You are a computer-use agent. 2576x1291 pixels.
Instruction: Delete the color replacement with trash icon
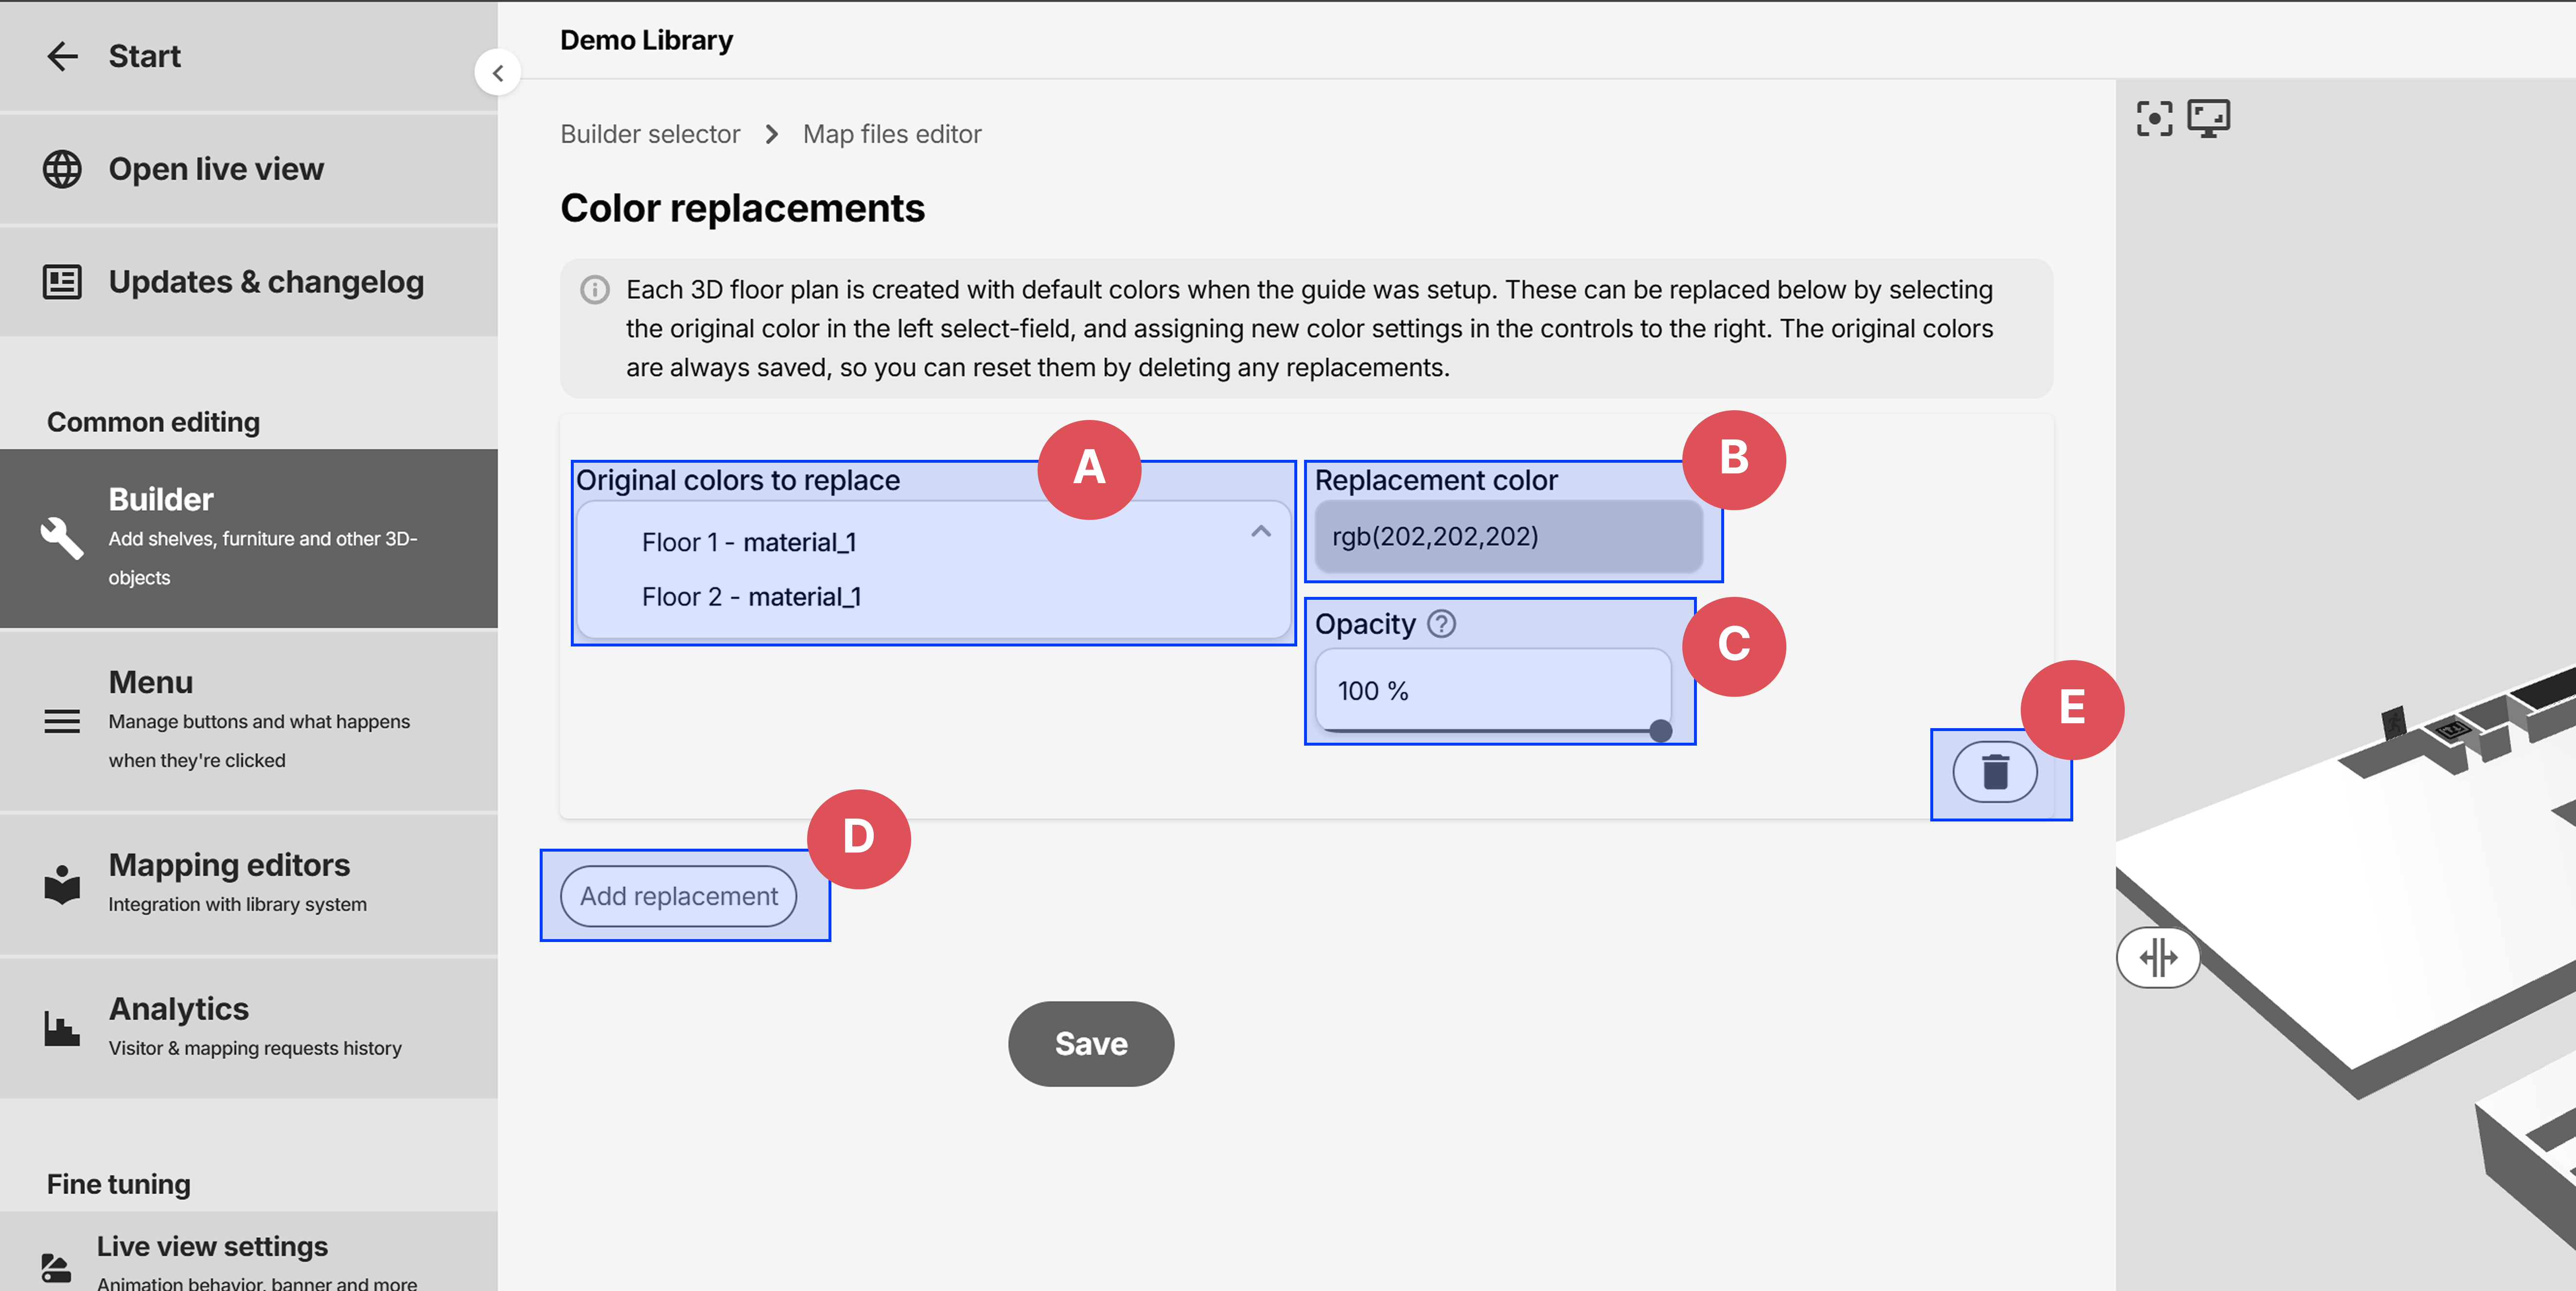1994,772
